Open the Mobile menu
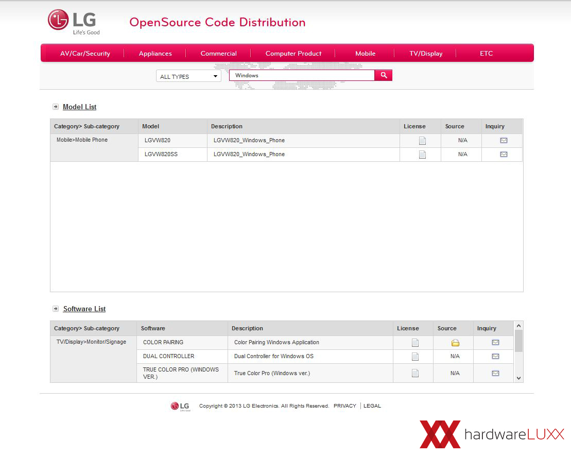Viewport: 571px width, 455px height. 365,53
